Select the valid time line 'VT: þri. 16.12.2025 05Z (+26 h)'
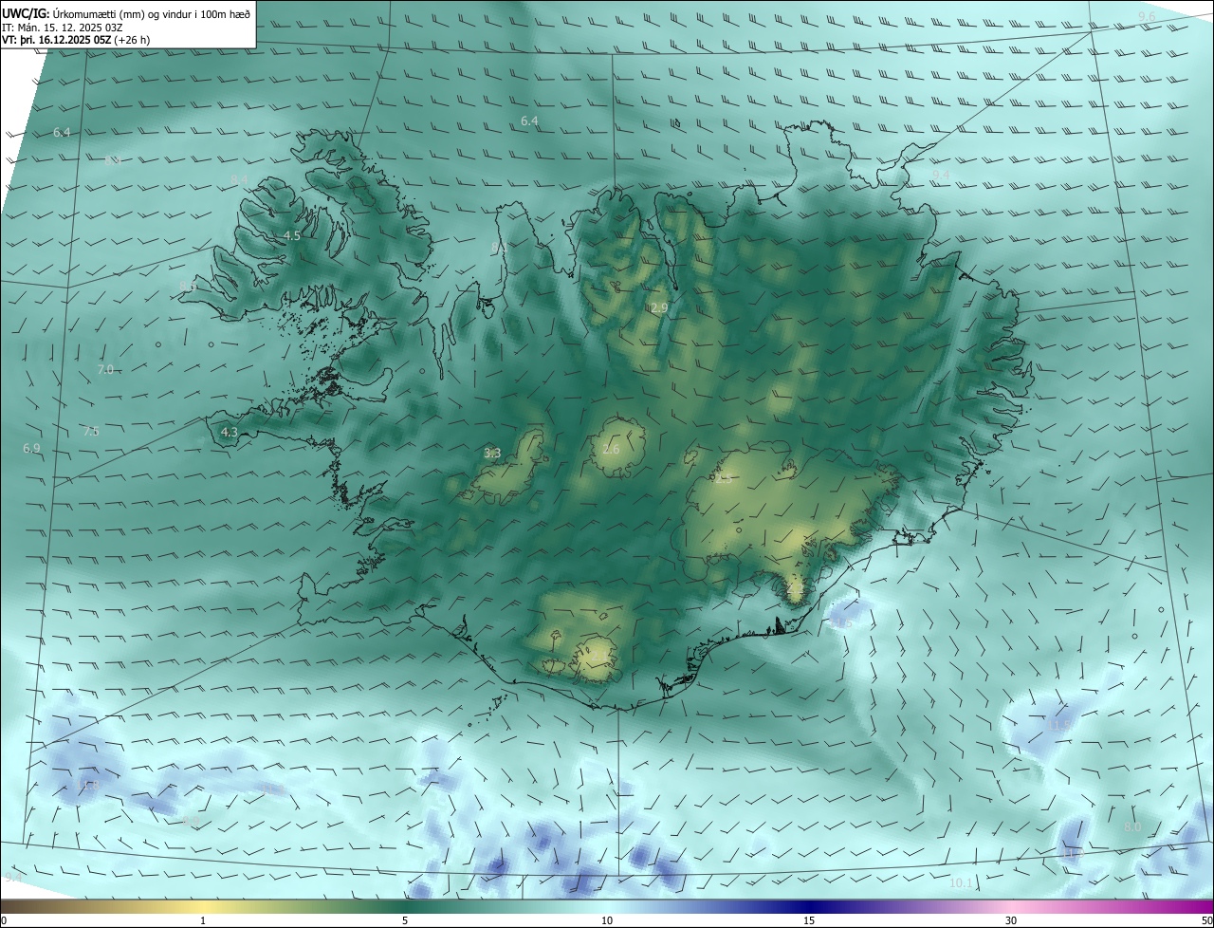This screenshot has width=1214, height=928. click(76, 40)
